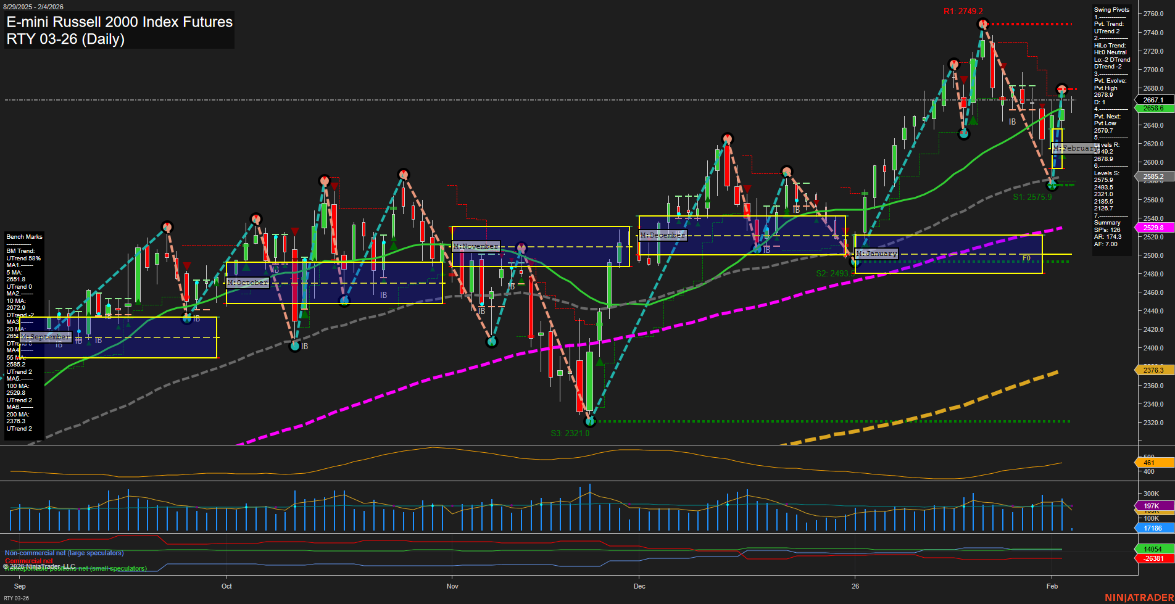Toggle the Non-commercial net (large speculators) legend
This screenshot has height=604, width=1175.
[64, 553]
